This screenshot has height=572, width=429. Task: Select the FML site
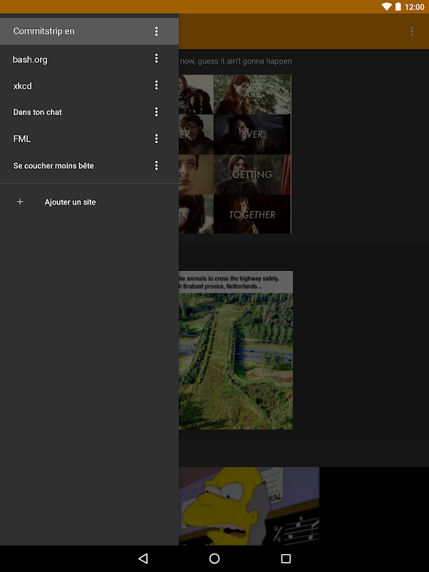pyautogui.click(x=89, y=139)
